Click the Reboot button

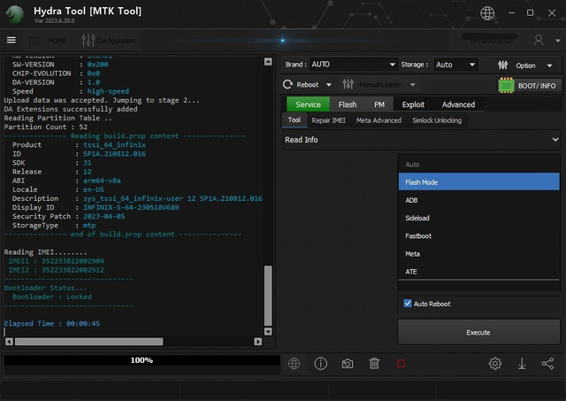point(301,84)
